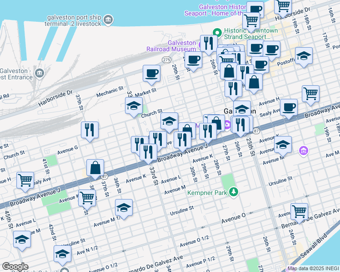Open restaurant marker at 26th St Broadway
The height and width of the screenshot is (272, 340).
point(240,126)
